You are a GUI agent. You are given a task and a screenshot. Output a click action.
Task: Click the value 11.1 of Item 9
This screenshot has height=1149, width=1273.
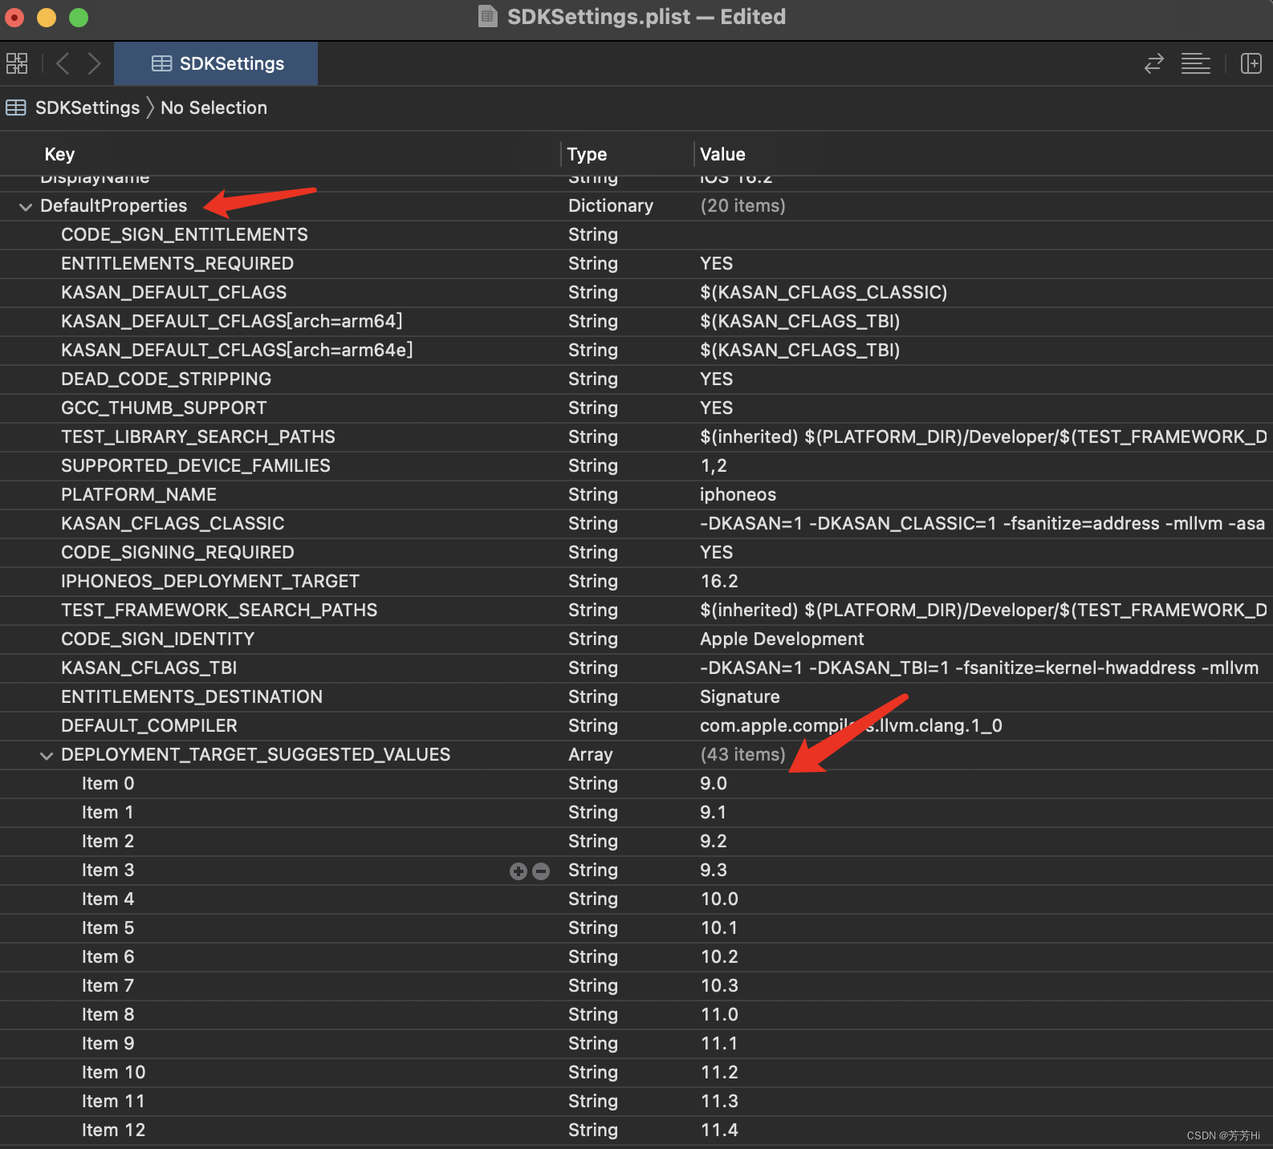coord(719,1043)
